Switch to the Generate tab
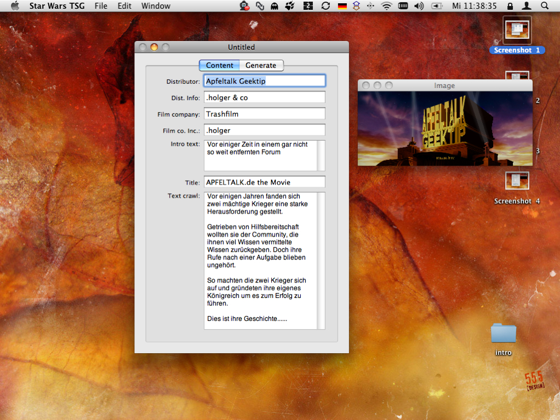 (261, 65)
